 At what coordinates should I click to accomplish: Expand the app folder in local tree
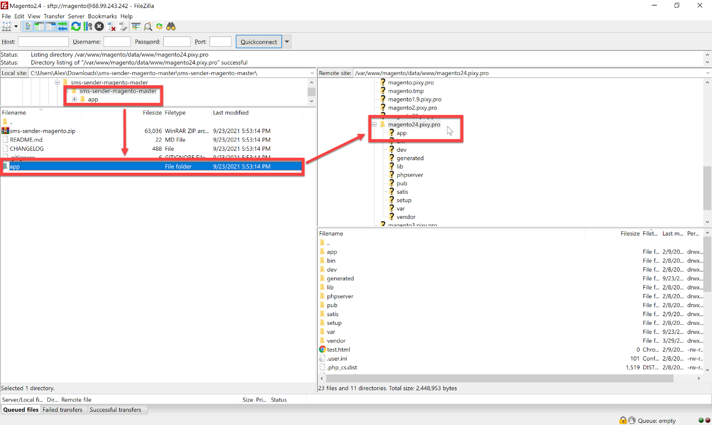pyautogui.click(x=74, y=99)
